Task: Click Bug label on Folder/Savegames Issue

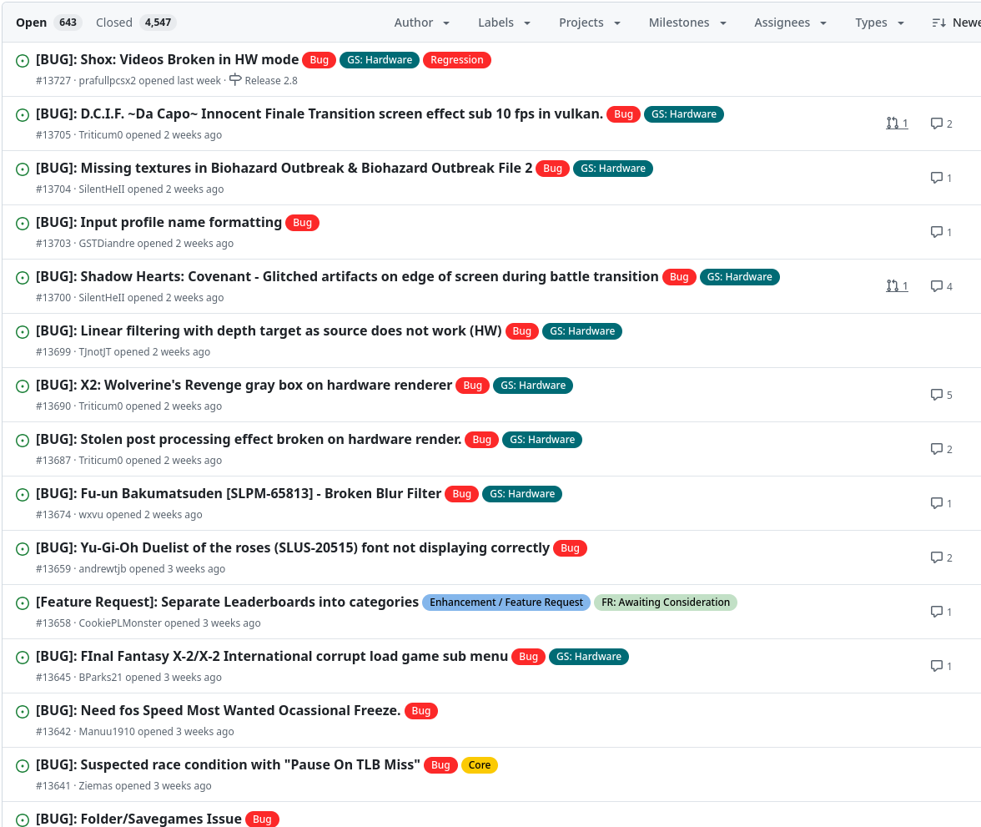Action: 262,819
